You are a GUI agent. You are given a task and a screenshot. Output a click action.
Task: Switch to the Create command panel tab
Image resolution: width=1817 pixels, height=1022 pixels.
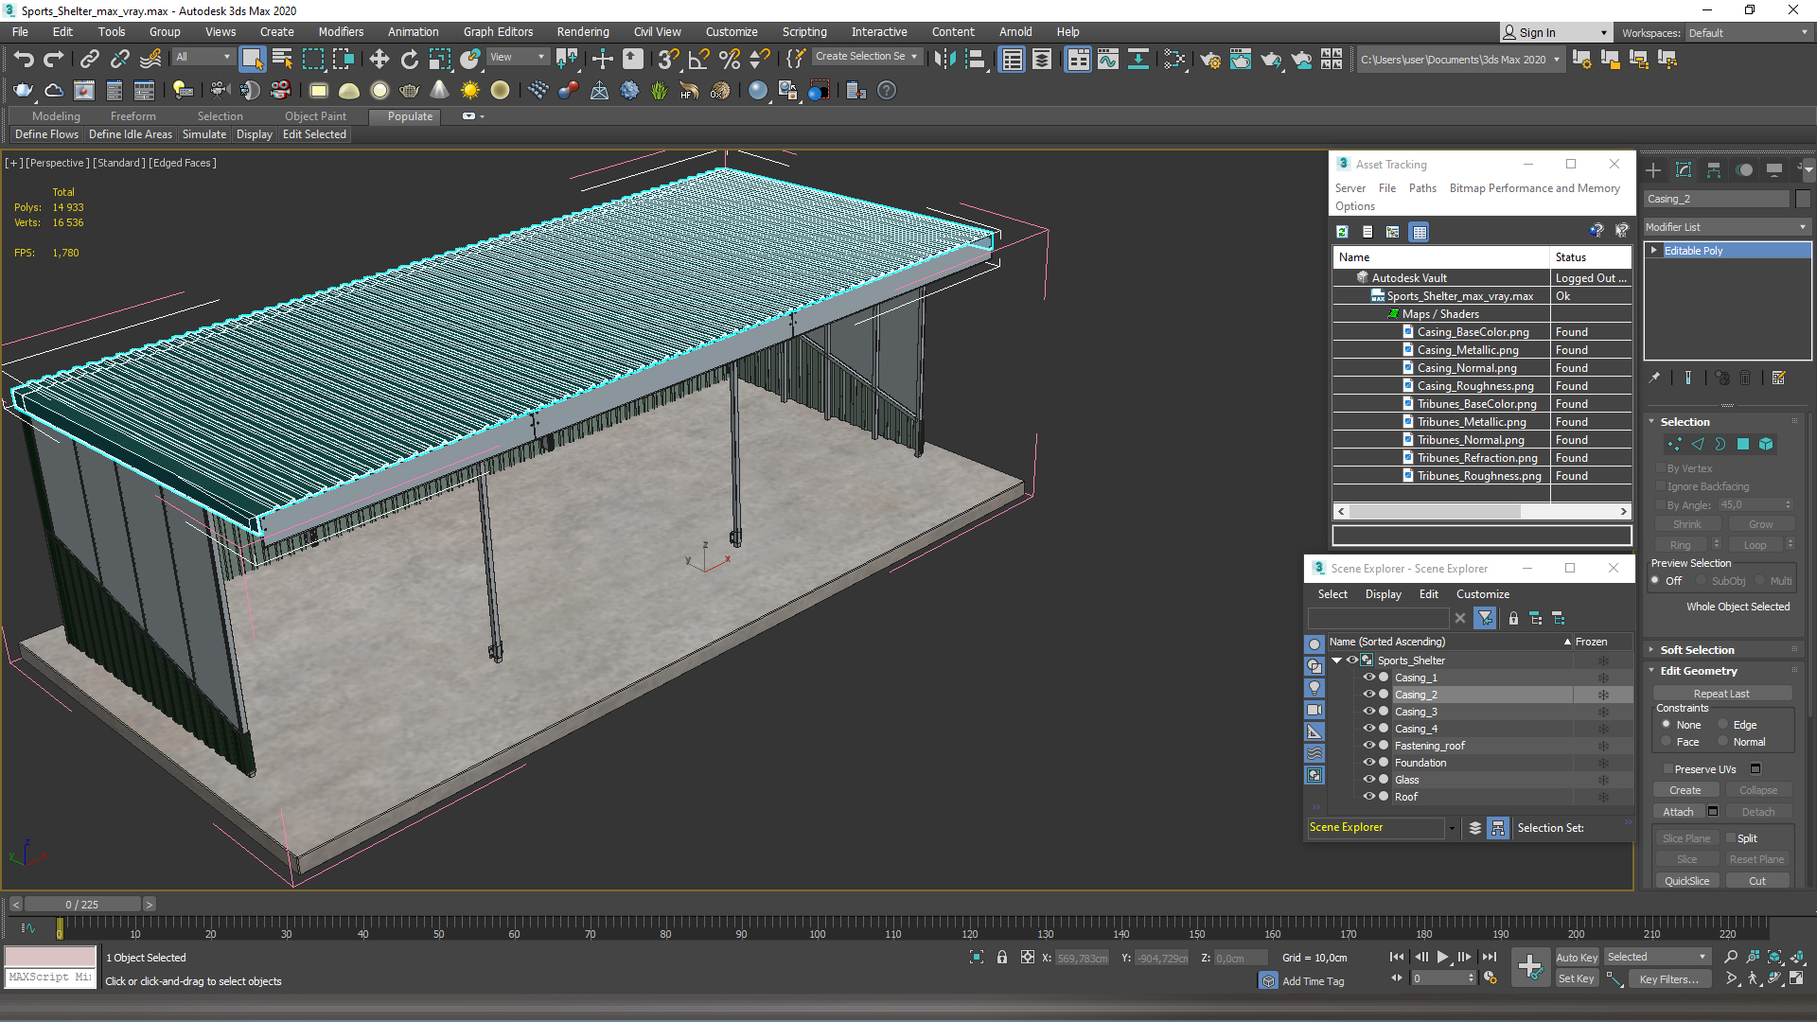click(1653, 170)
